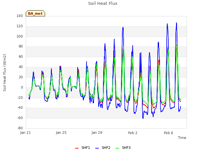The image size is (206, 154).
Task: Click the Feb 2 x-axis tick label
Action: (x=133, y=133)
